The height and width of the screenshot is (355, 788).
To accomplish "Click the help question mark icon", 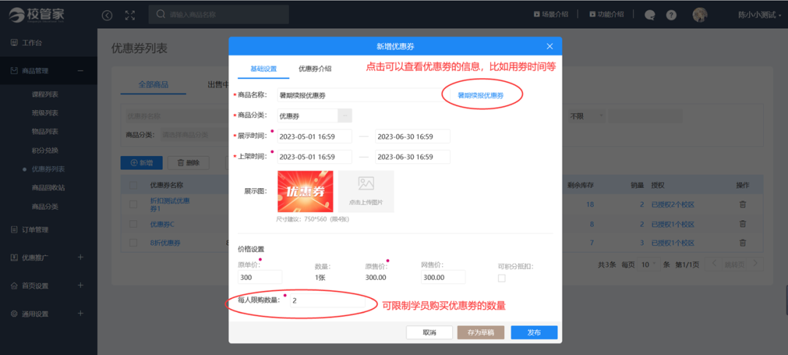I will coord(651,15).
